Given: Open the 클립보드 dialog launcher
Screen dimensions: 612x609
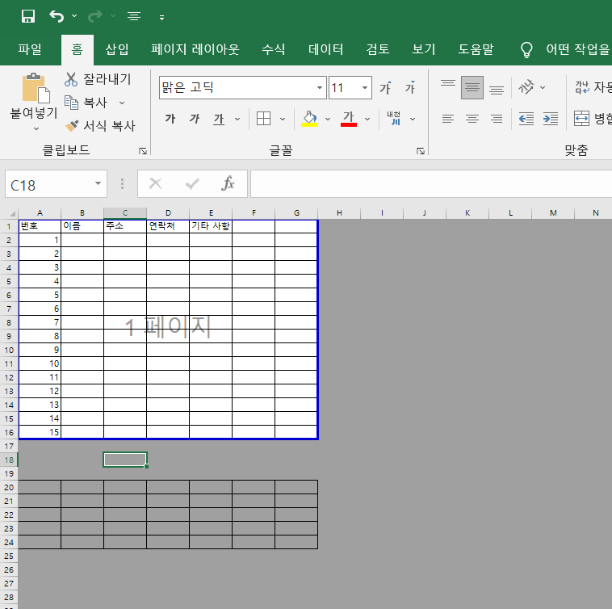Looking at the screenshot, I should [143, 151].
